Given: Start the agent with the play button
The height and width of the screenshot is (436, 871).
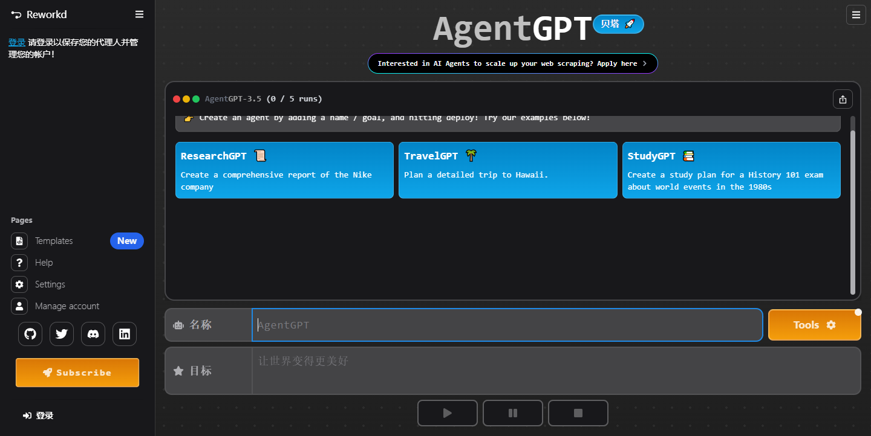Looking at the screenshot, I should (448, 413).
